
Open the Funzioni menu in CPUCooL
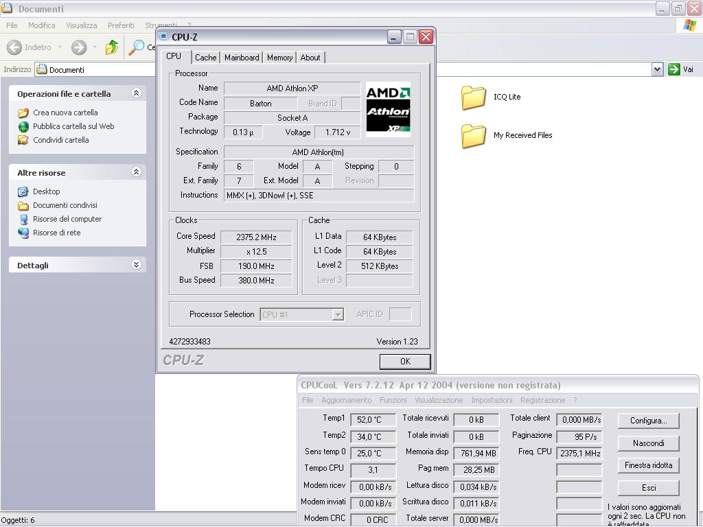[393, 400]
